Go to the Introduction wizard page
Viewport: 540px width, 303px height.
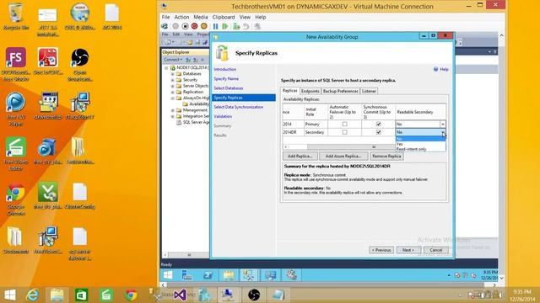pos(225,69)
